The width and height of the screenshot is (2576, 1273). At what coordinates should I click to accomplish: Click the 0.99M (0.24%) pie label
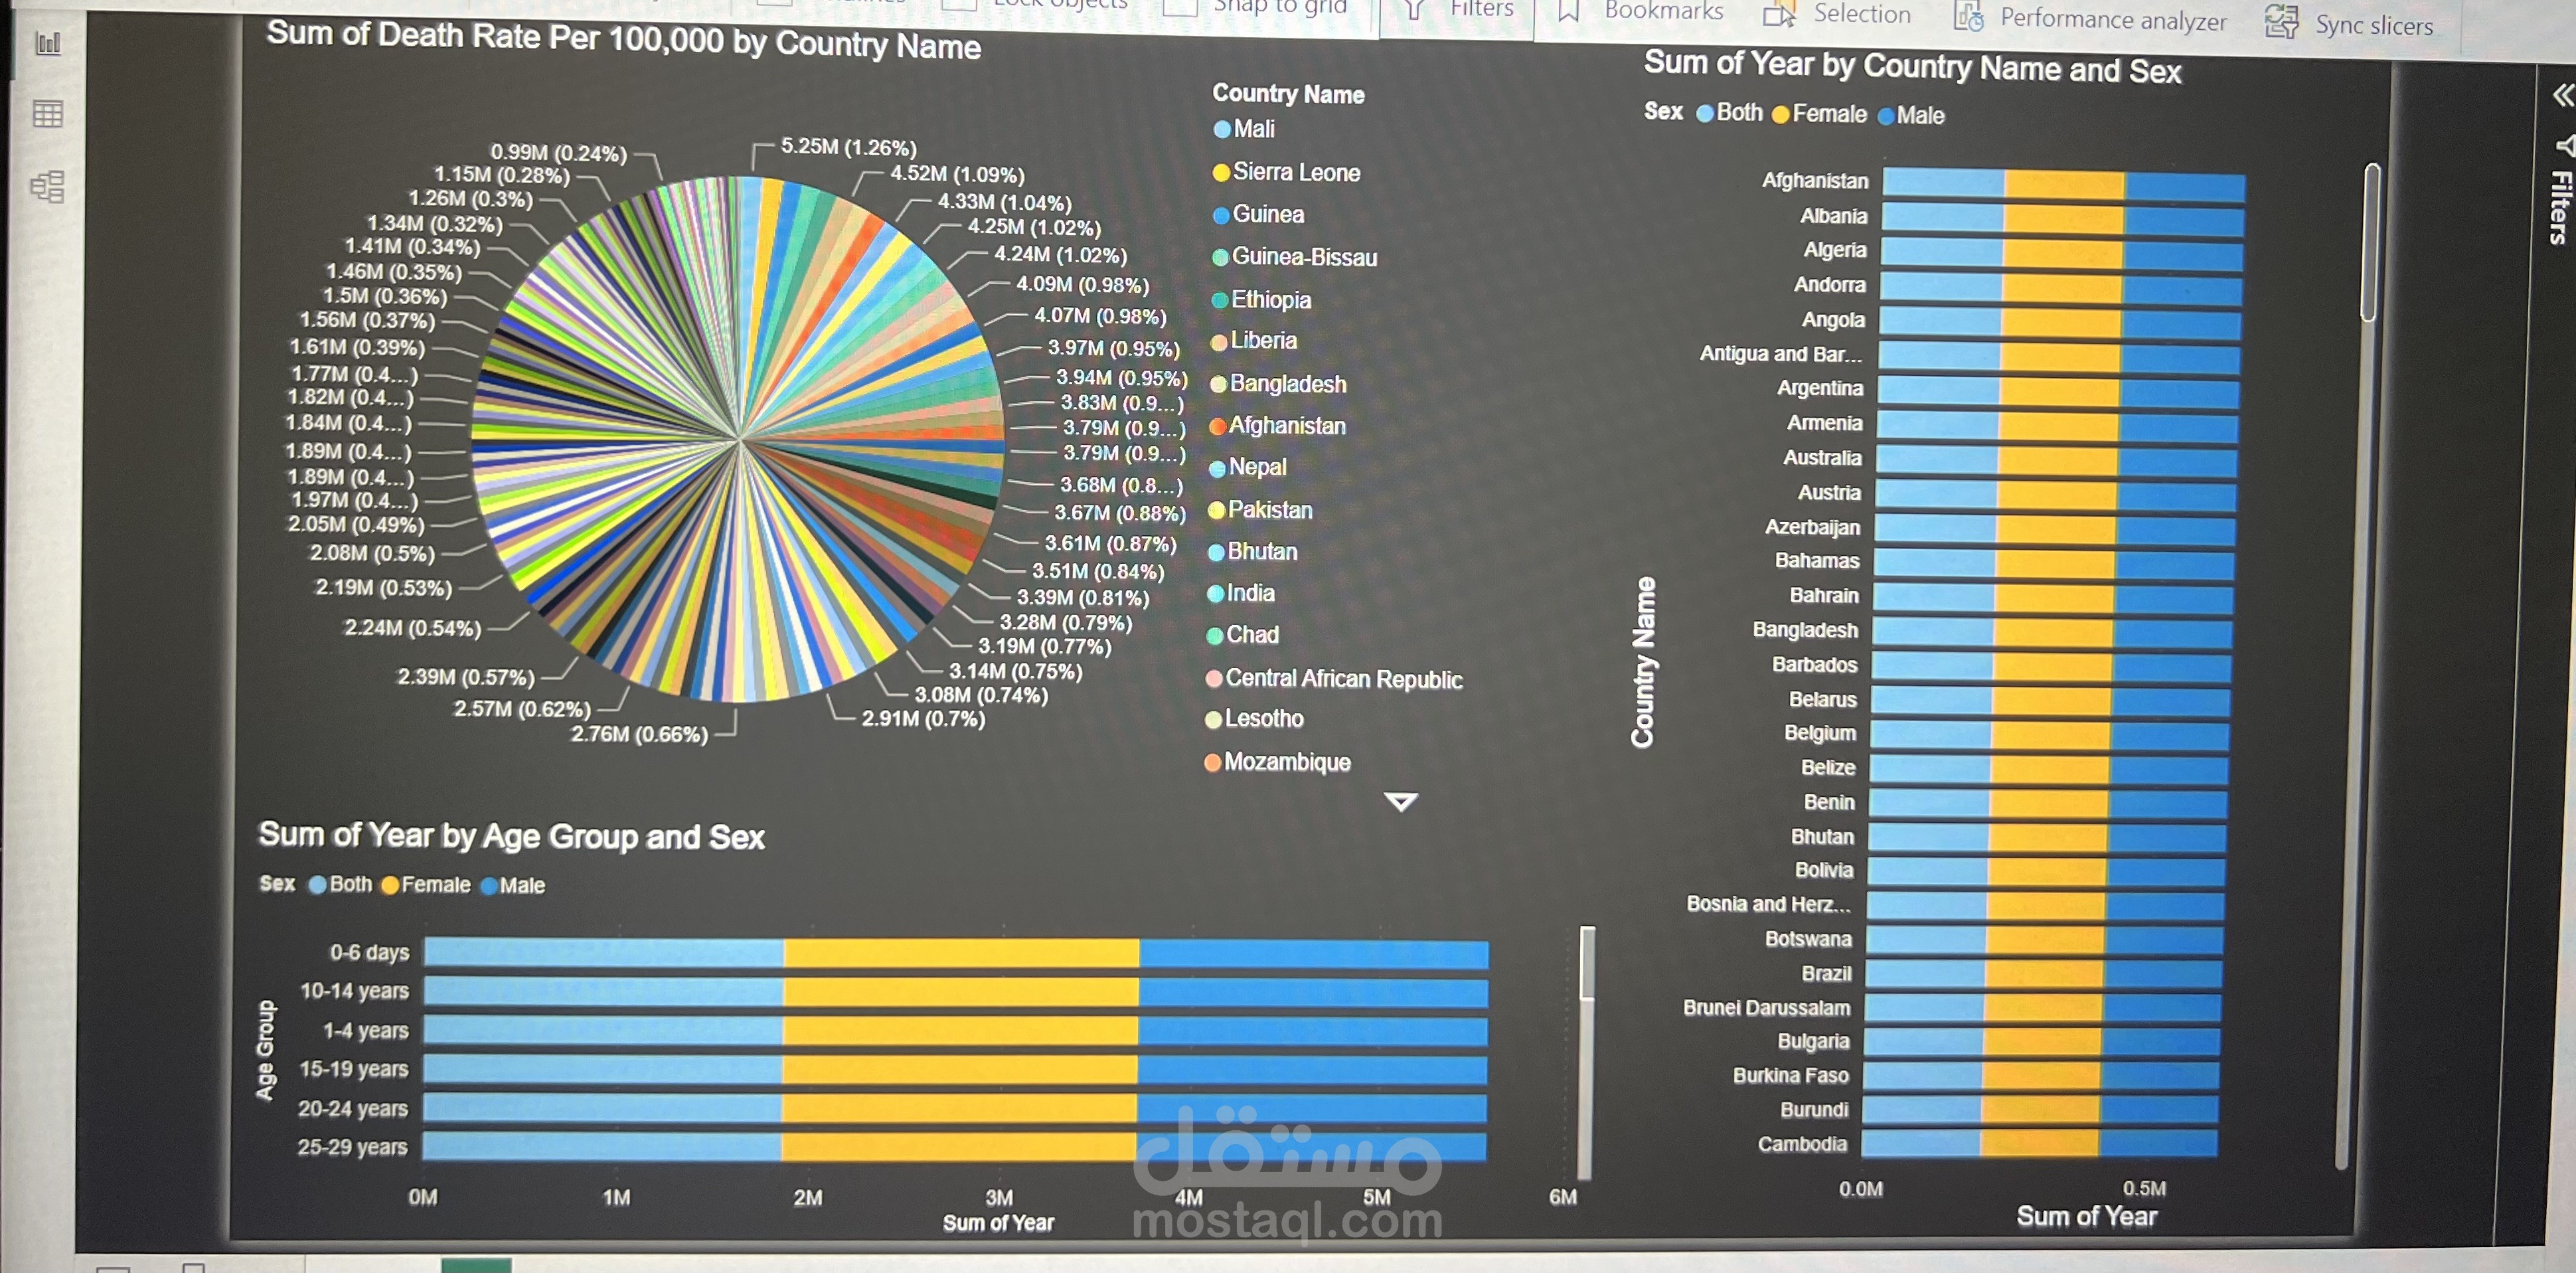[558, 153]
